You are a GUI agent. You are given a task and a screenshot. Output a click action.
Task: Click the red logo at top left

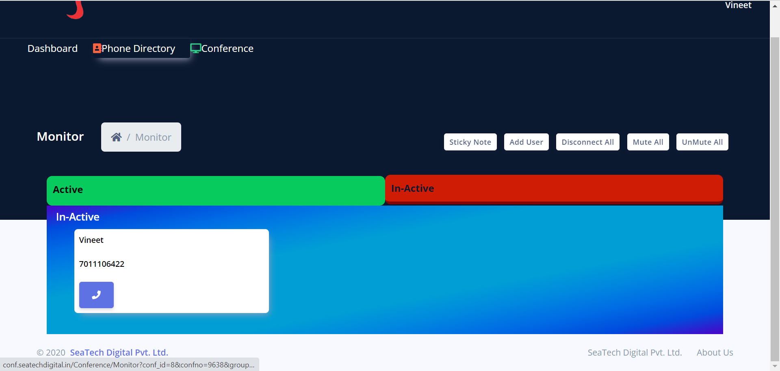[76, 10]
